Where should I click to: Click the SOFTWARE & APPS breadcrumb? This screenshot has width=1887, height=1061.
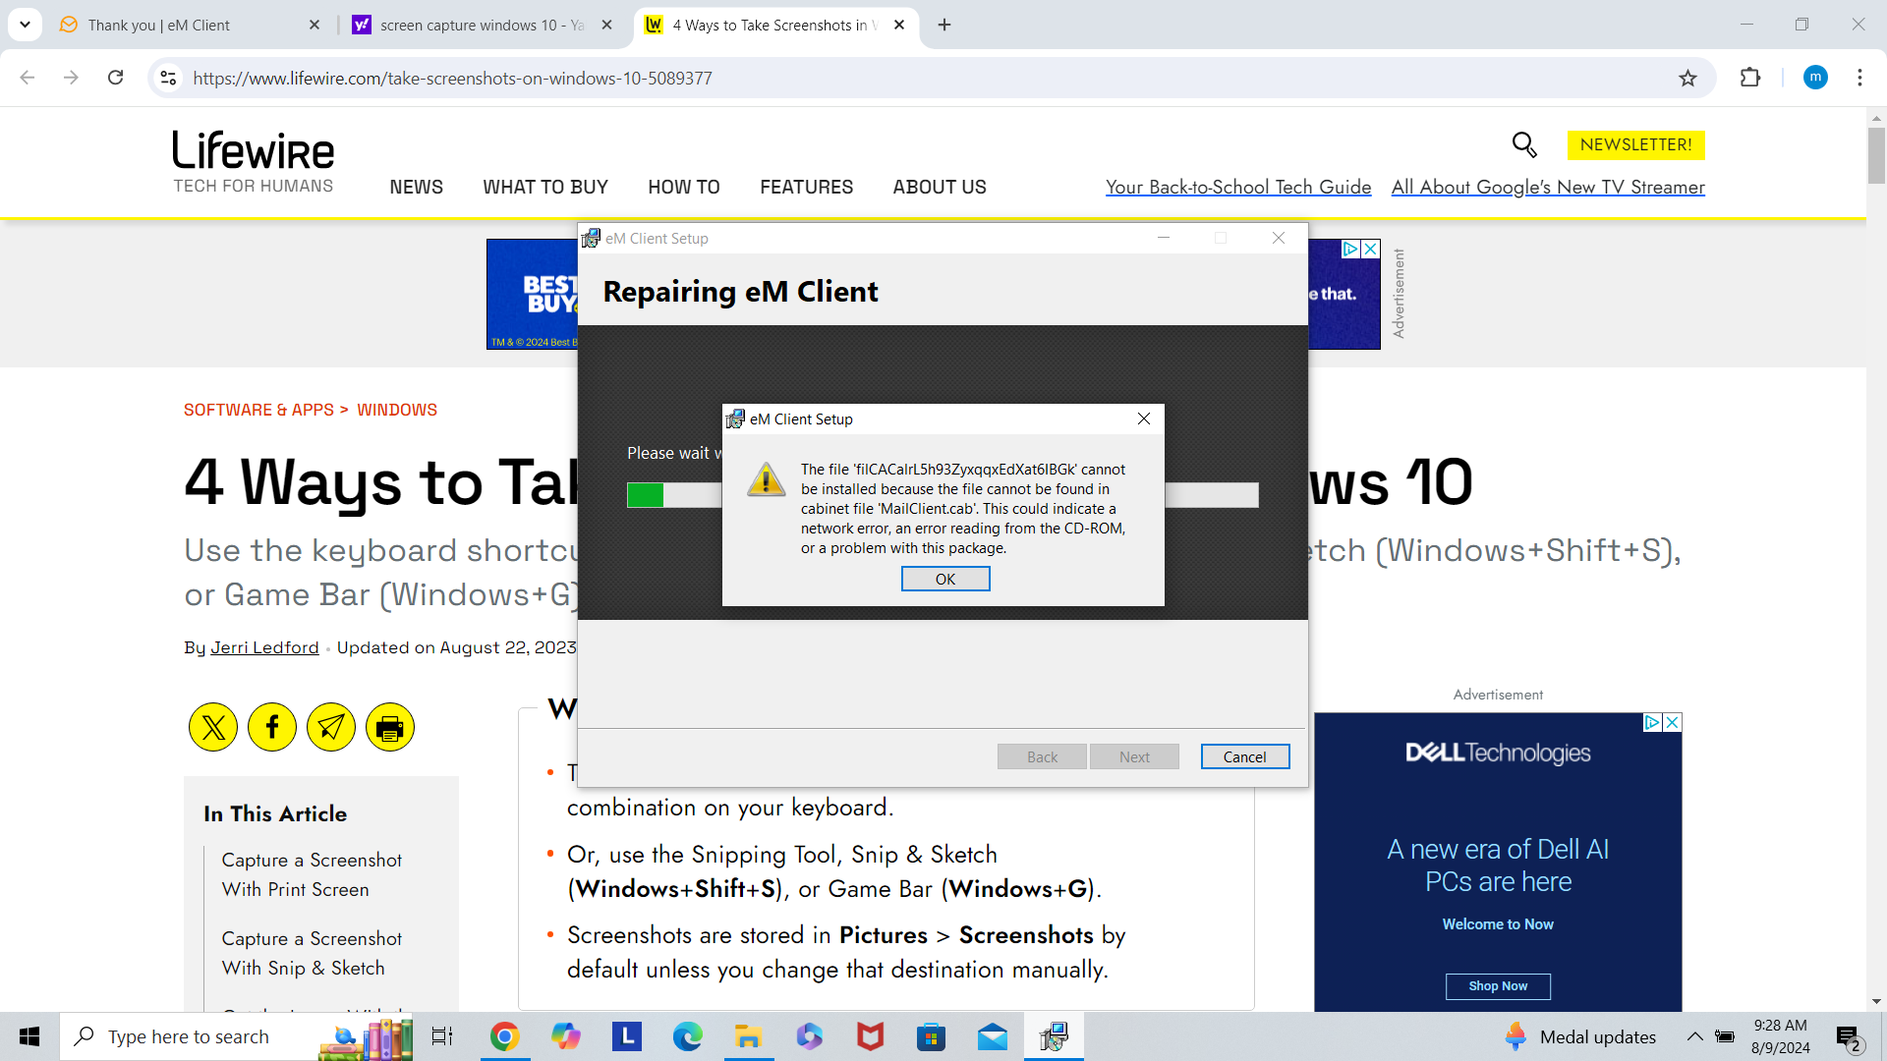258,410
